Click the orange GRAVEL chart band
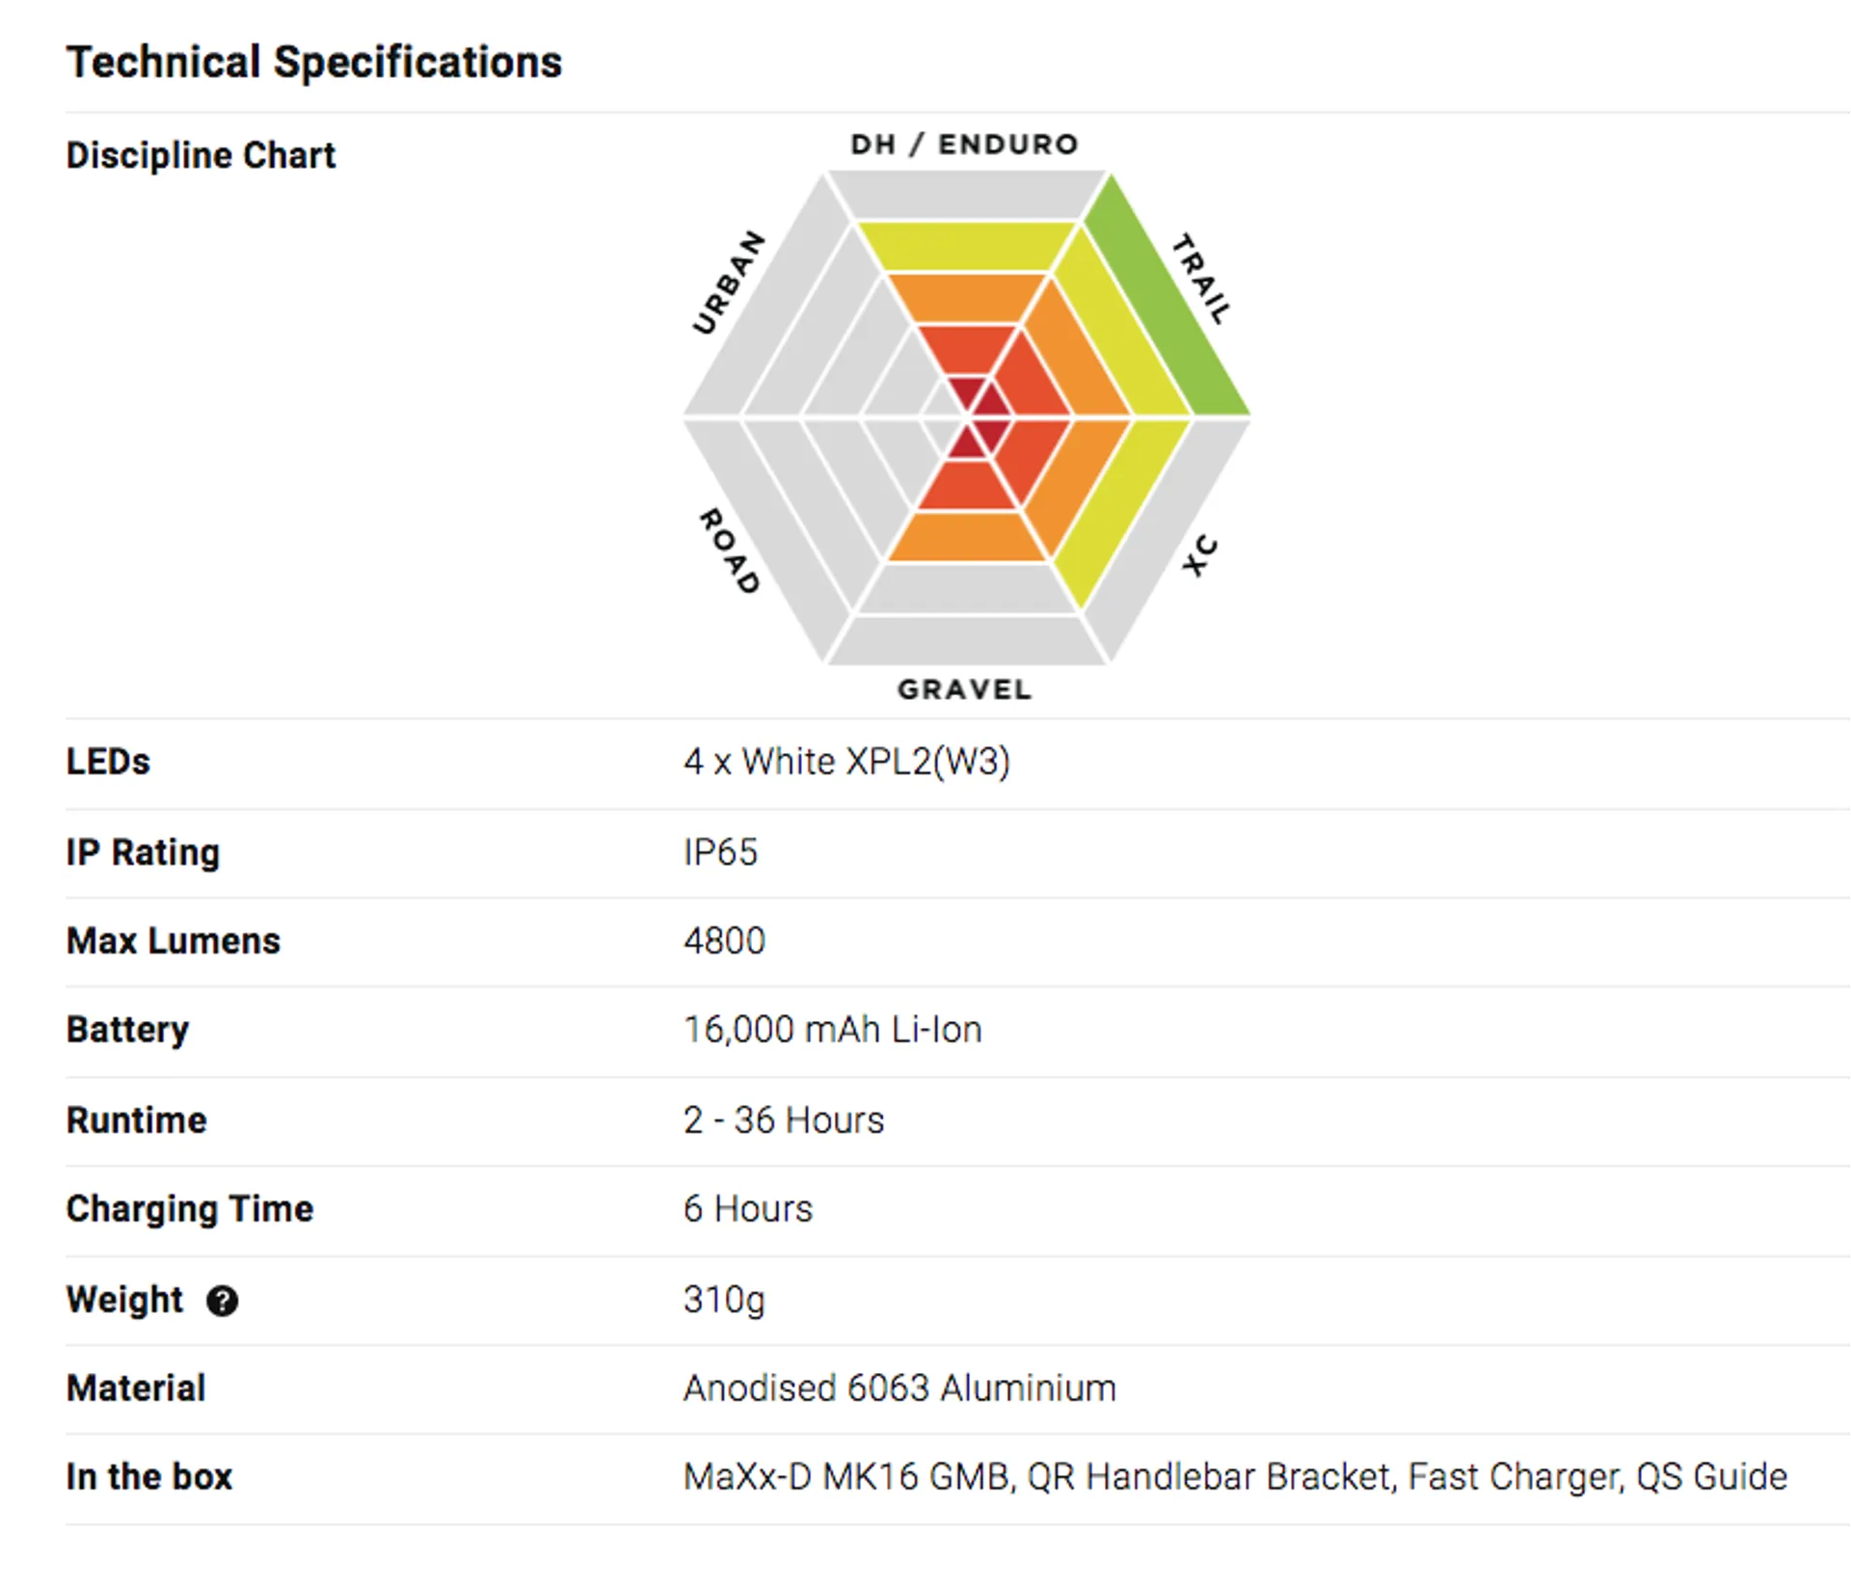 pos(966,537)
